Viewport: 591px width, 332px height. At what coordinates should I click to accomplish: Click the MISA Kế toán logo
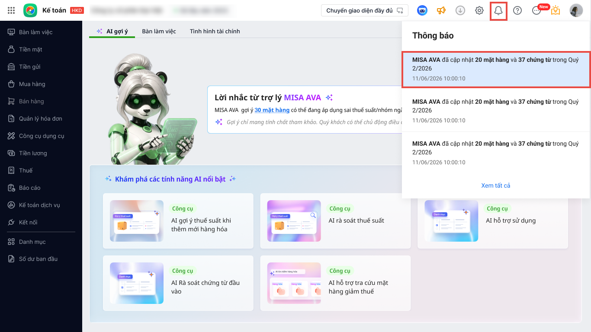point(30,10)
